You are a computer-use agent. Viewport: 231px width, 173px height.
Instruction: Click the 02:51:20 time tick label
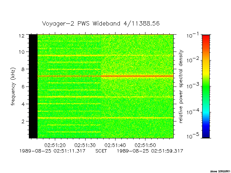(55, 145)
